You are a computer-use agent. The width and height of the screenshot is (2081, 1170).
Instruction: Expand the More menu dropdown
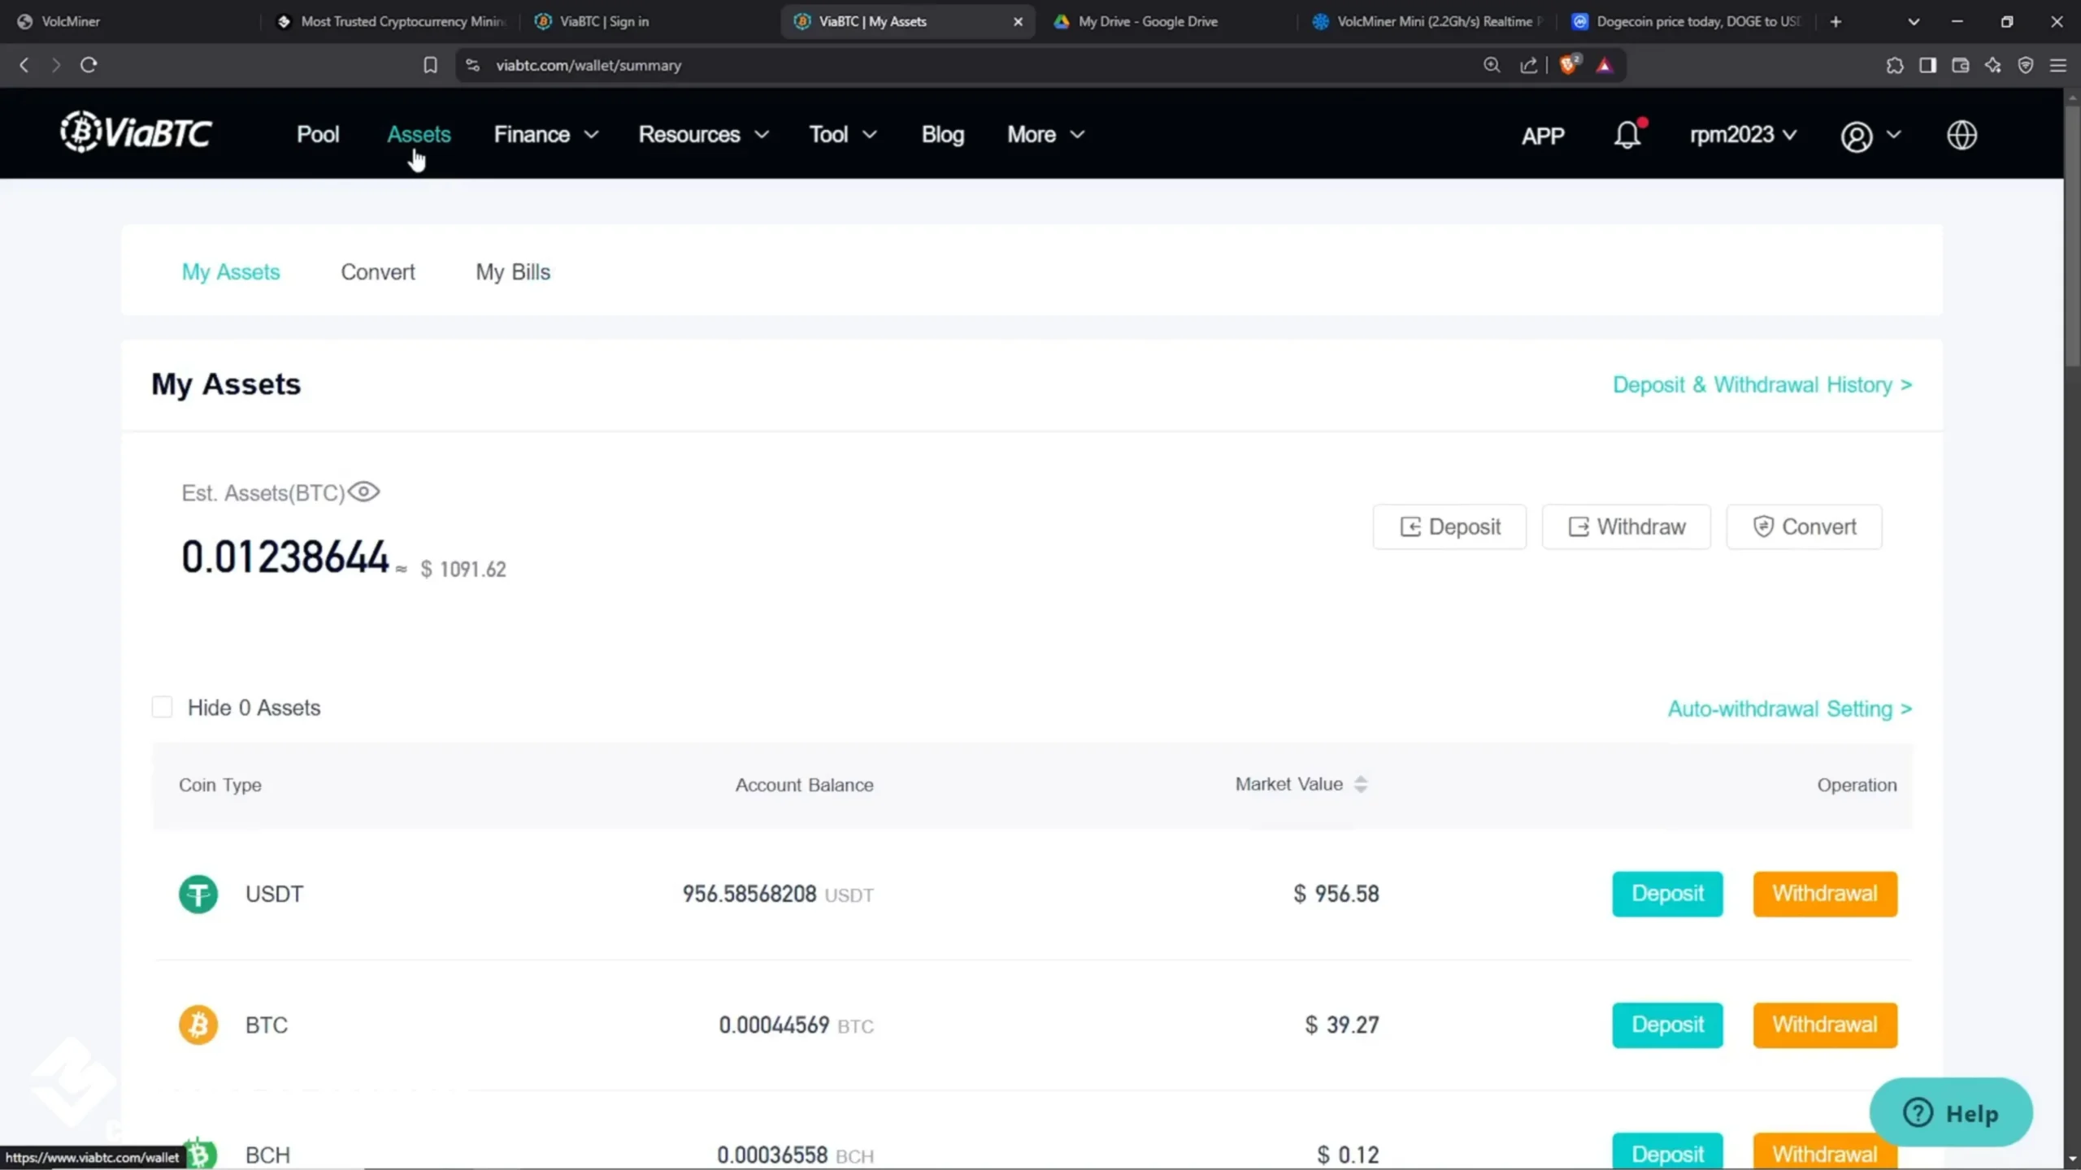[x=1046, y=134]
